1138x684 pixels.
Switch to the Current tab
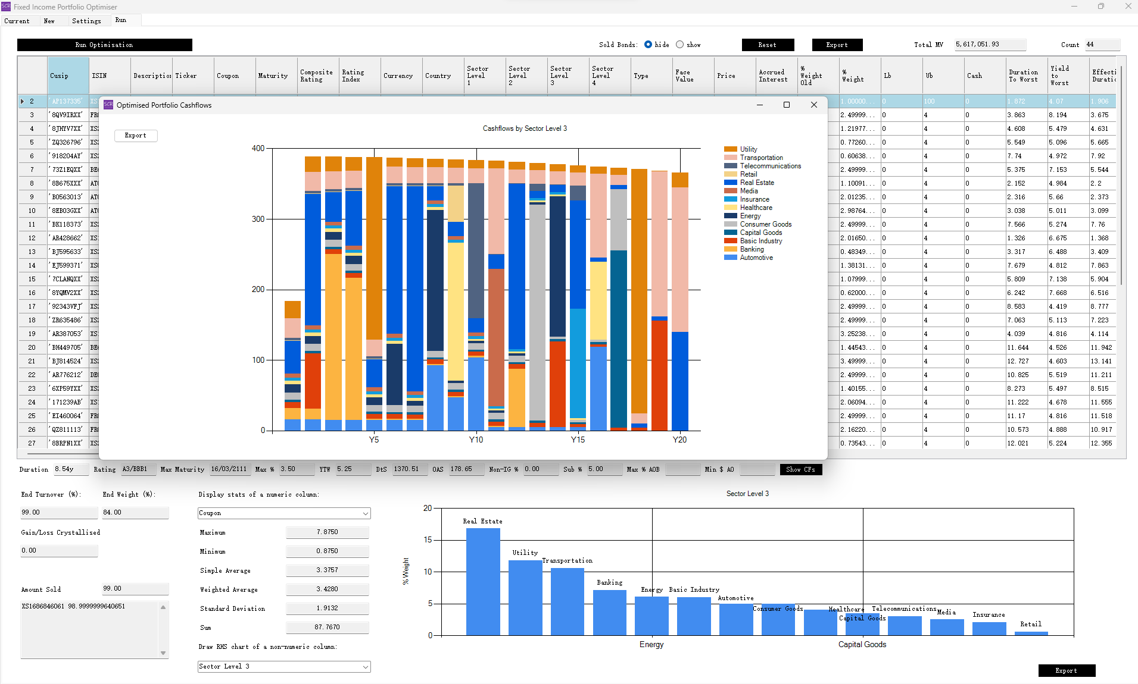[x=17, y=21]
